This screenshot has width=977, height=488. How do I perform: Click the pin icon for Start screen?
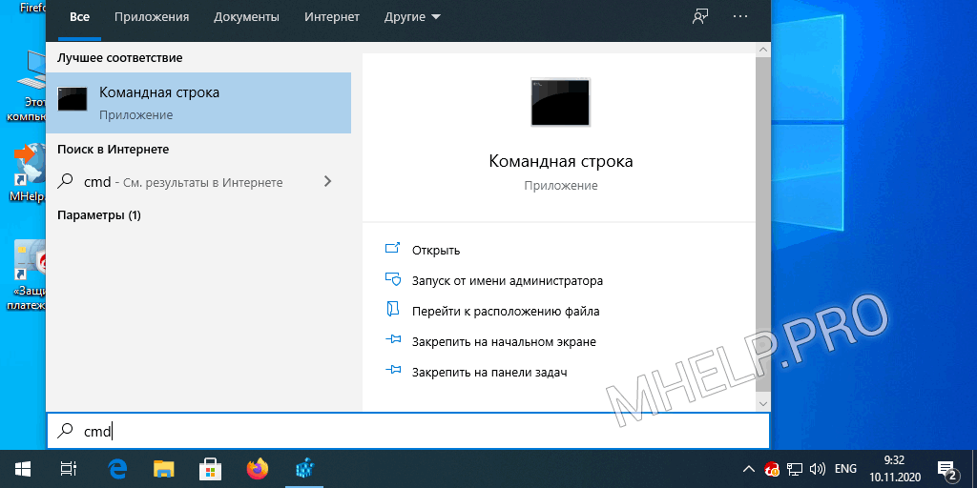[392, 341]
